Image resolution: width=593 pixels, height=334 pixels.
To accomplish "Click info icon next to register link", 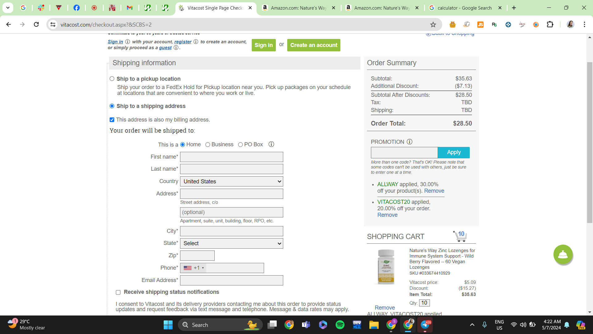I will pyautogui.click(x=196, y=42).
